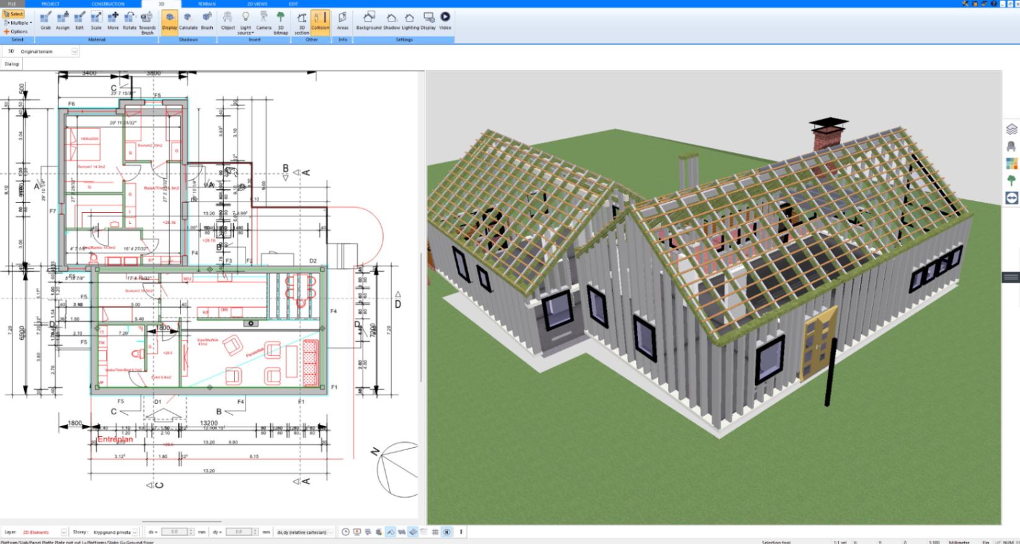Open the help question-mark icon
Viewport: 1020px width, 544px height.
click(x=994, y=4)
